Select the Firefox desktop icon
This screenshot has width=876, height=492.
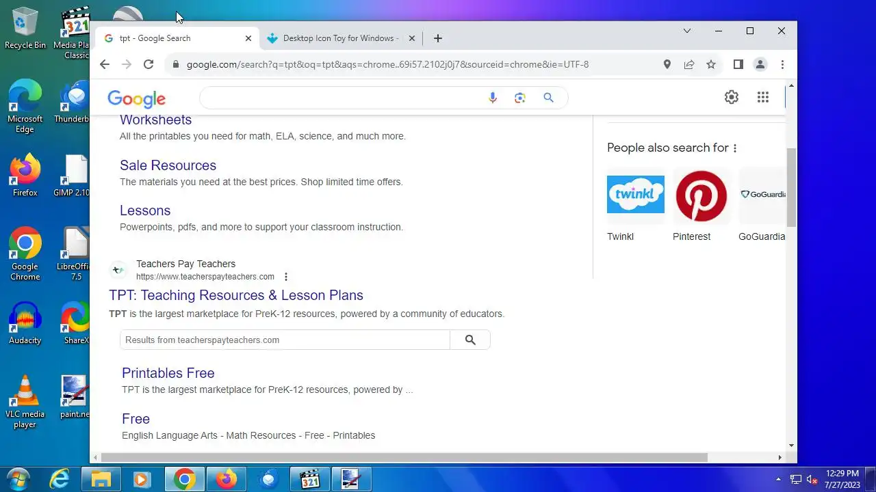[25, 176]
